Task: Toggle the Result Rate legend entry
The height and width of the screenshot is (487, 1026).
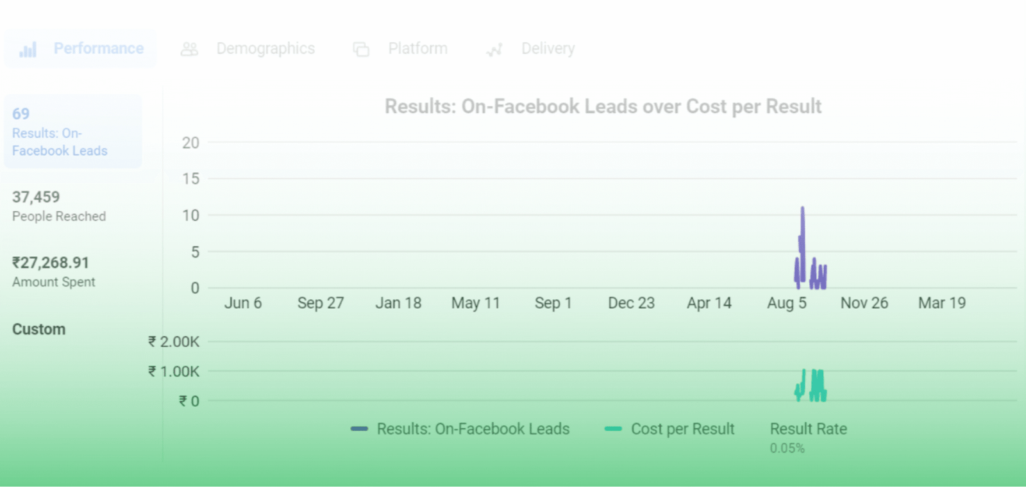Action: click(809, 429)
